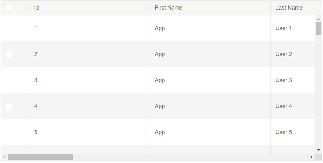This screenshot has height=163, width=323.
Task: Click the right arrow of horizontal scrollbar
Action: [x=311, y=157]
